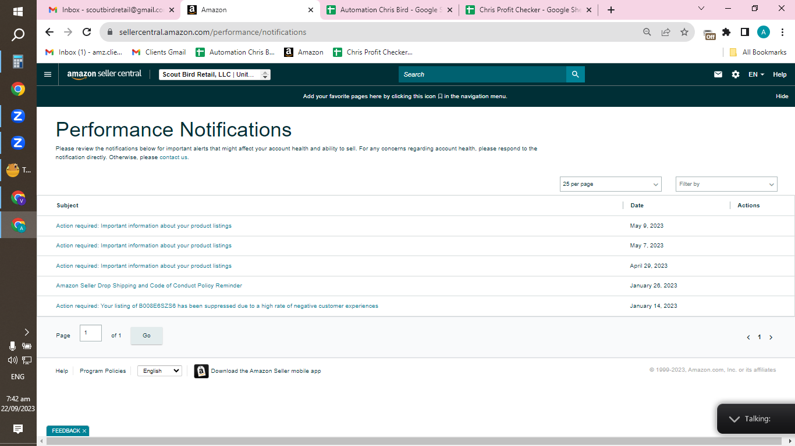Open the Chrome tab search chevron
795x446 pixels.
(701, 9)
